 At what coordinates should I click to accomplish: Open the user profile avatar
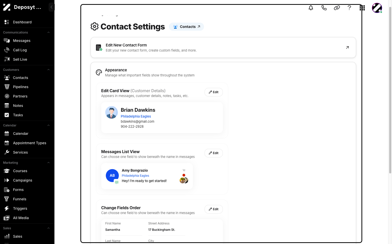(377, 8)
